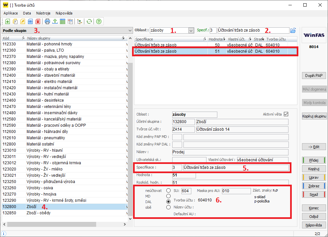This screenshot has width=328, height=237.
Task: Click the red trash delete icon
Action: [x=38, y=22]
